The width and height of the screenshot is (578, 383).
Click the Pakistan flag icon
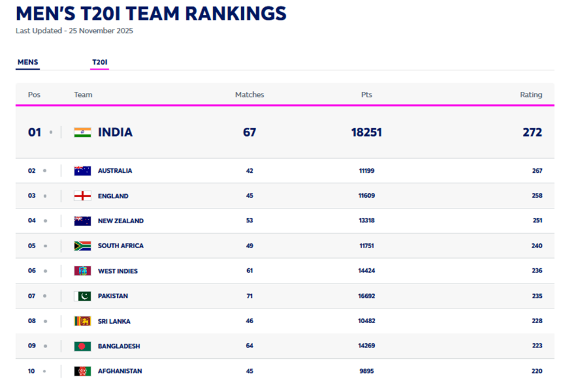(x=82, y=296)
